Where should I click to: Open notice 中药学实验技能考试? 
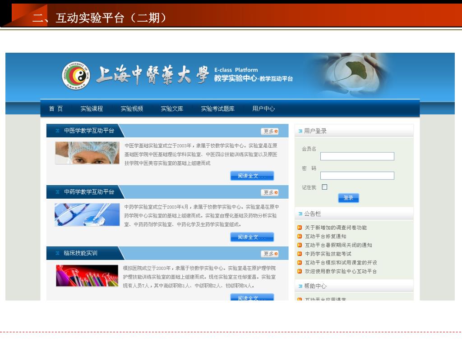(x=328, y=254)
